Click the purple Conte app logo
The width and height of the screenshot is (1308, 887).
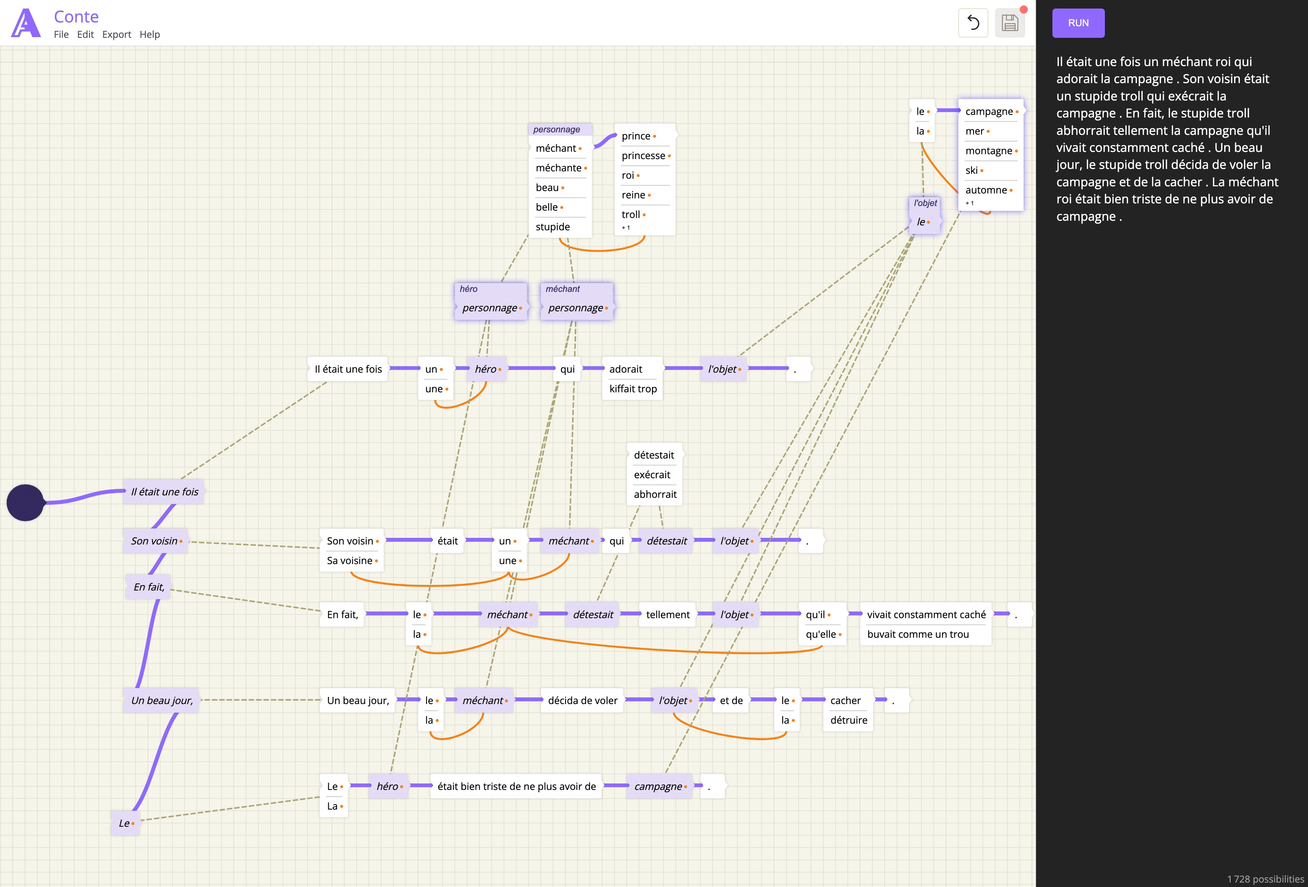26,23
